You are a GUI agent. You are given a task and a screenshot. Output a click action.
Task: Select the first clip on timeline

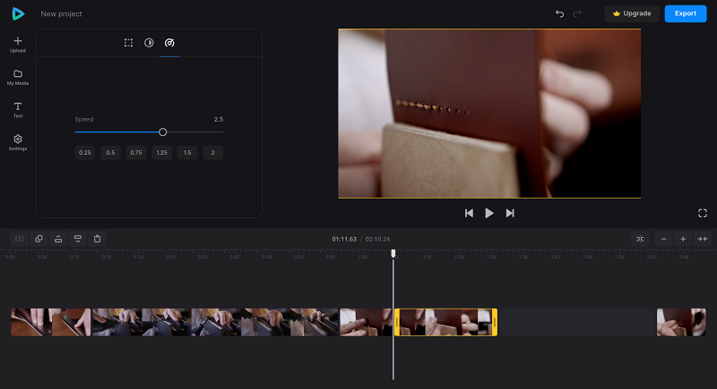click(x=51, y=323)
